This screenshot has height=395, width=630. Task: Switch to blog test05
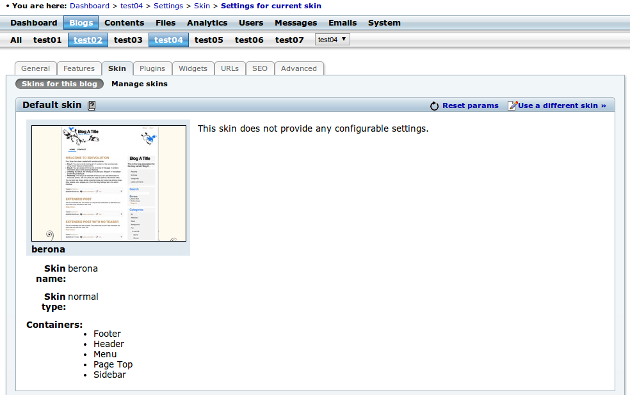209,40
